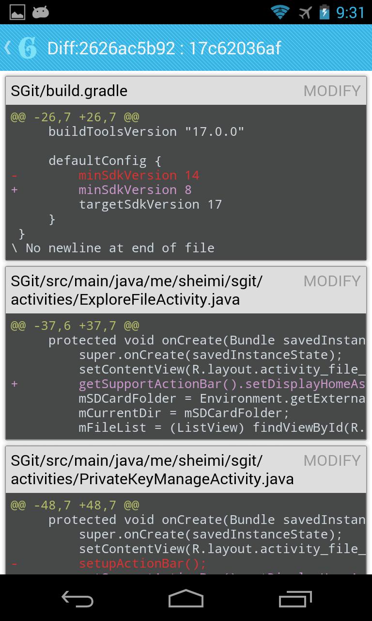
Task: Tap the battery charging icon
Action: pos(324,12)
